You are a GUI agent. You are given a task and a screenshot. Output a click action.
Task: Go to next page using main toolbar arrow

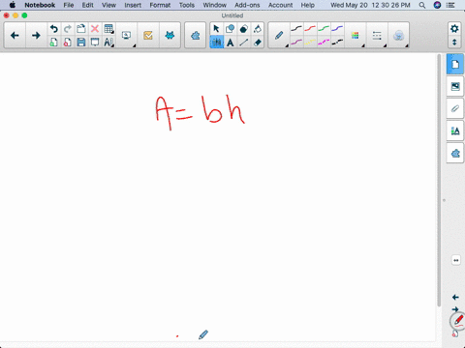pos(36,36)
